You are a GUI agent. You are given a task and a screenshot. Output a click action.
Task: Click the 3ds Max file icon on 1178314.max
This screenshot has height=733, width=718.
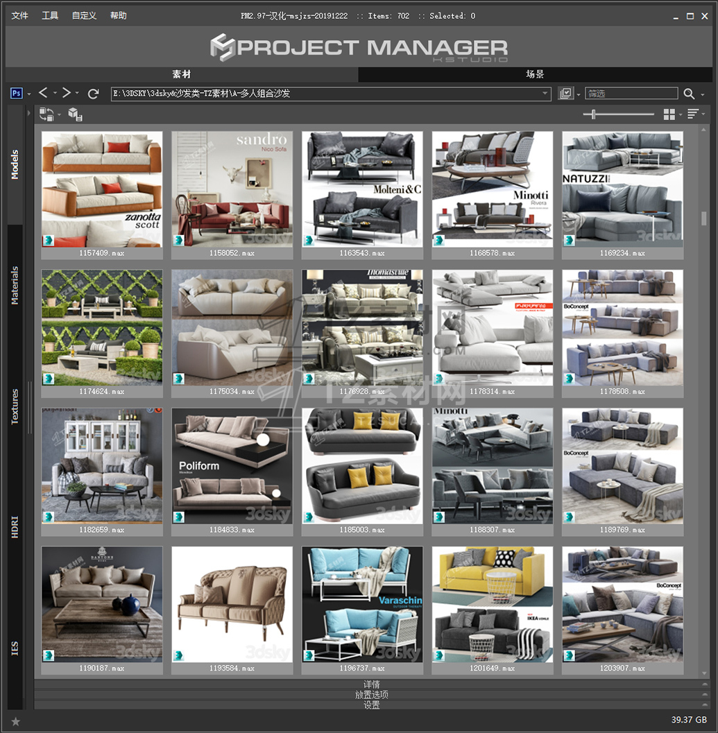click(x=438, y=379)
